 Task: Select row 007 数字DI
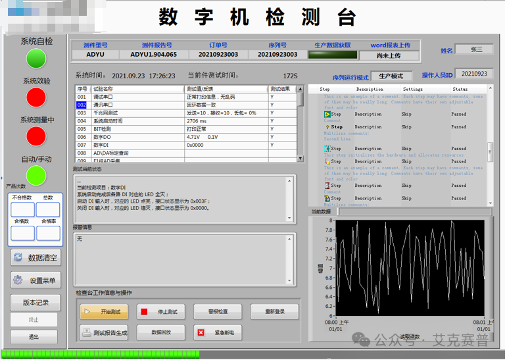186,145
